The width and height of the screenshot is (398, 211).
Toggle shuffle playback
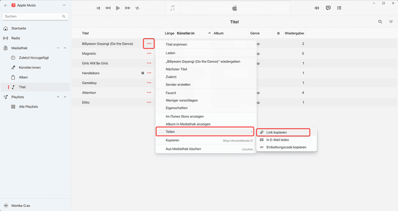coord(98,8)
